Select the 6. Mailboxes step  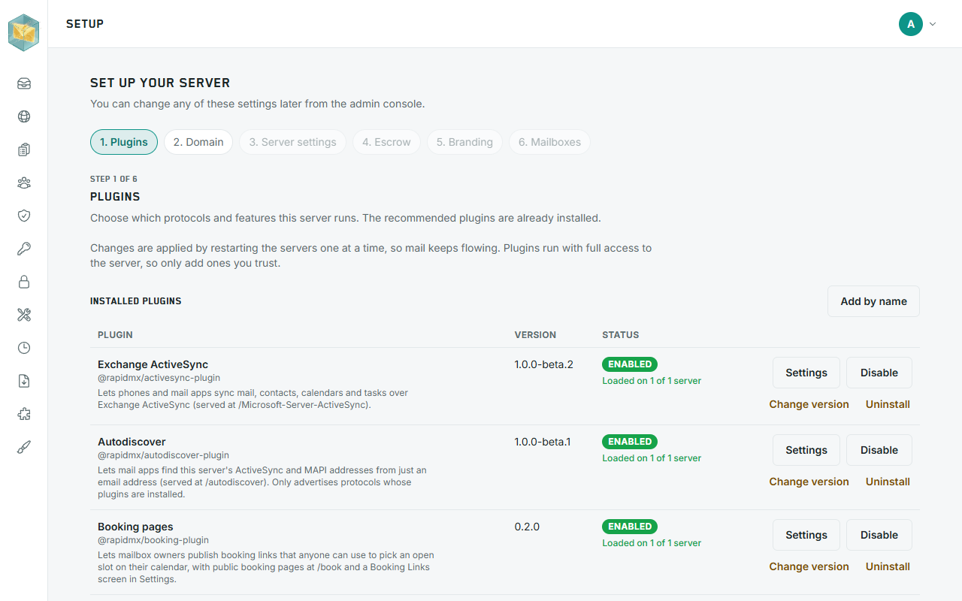point(549,142)
